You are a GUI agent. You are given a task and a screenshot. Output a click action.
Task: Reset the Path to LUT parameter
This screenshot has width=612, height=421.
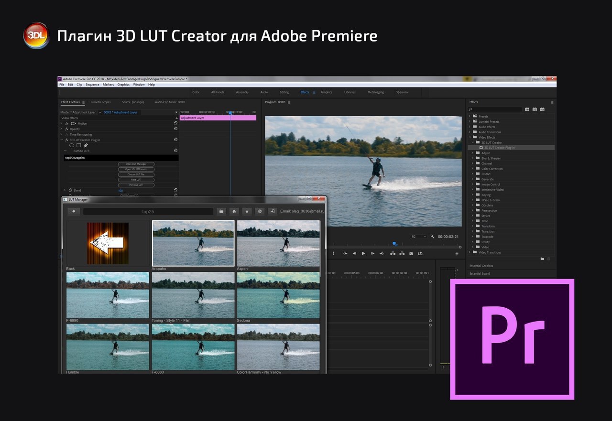tap(175, 151)
